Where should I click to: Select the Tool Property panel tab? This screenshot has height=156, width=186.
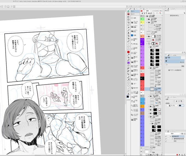[172, 9]
